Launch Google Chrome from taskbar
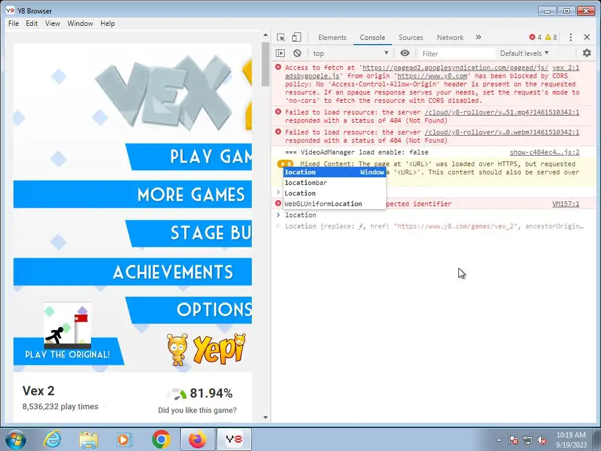This screenshot has height=451, width=601. coord(161,439)
